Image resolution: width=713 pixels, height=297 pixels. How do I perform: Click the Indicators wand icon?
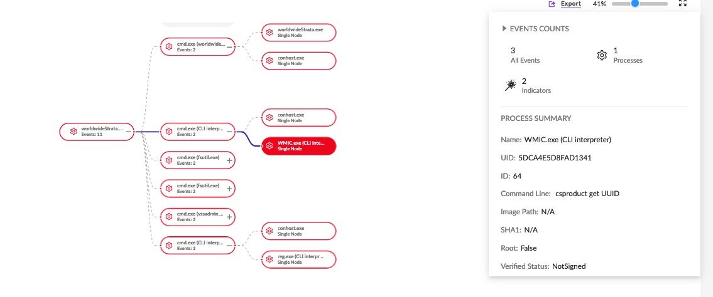click(510, 86)
